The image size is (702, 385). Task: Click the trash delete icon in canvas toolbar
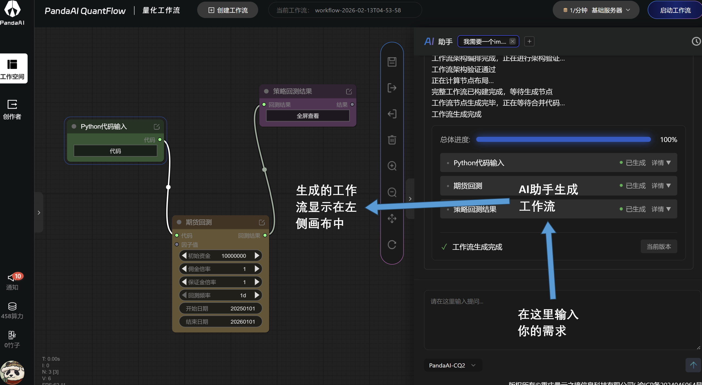[392, 140]
